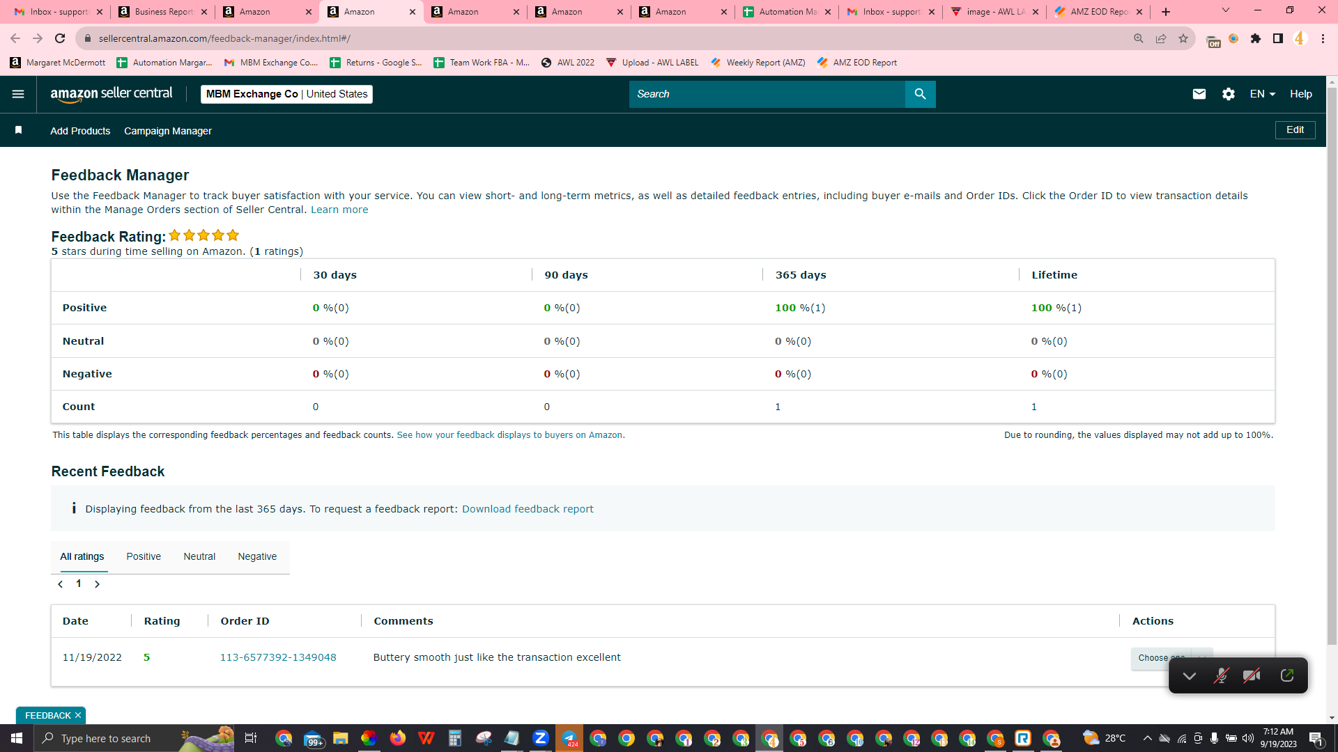This screenshot has height=752, width=1338.
Task: Click the FEEDBACK widget button
Action: tap(47, 715)
